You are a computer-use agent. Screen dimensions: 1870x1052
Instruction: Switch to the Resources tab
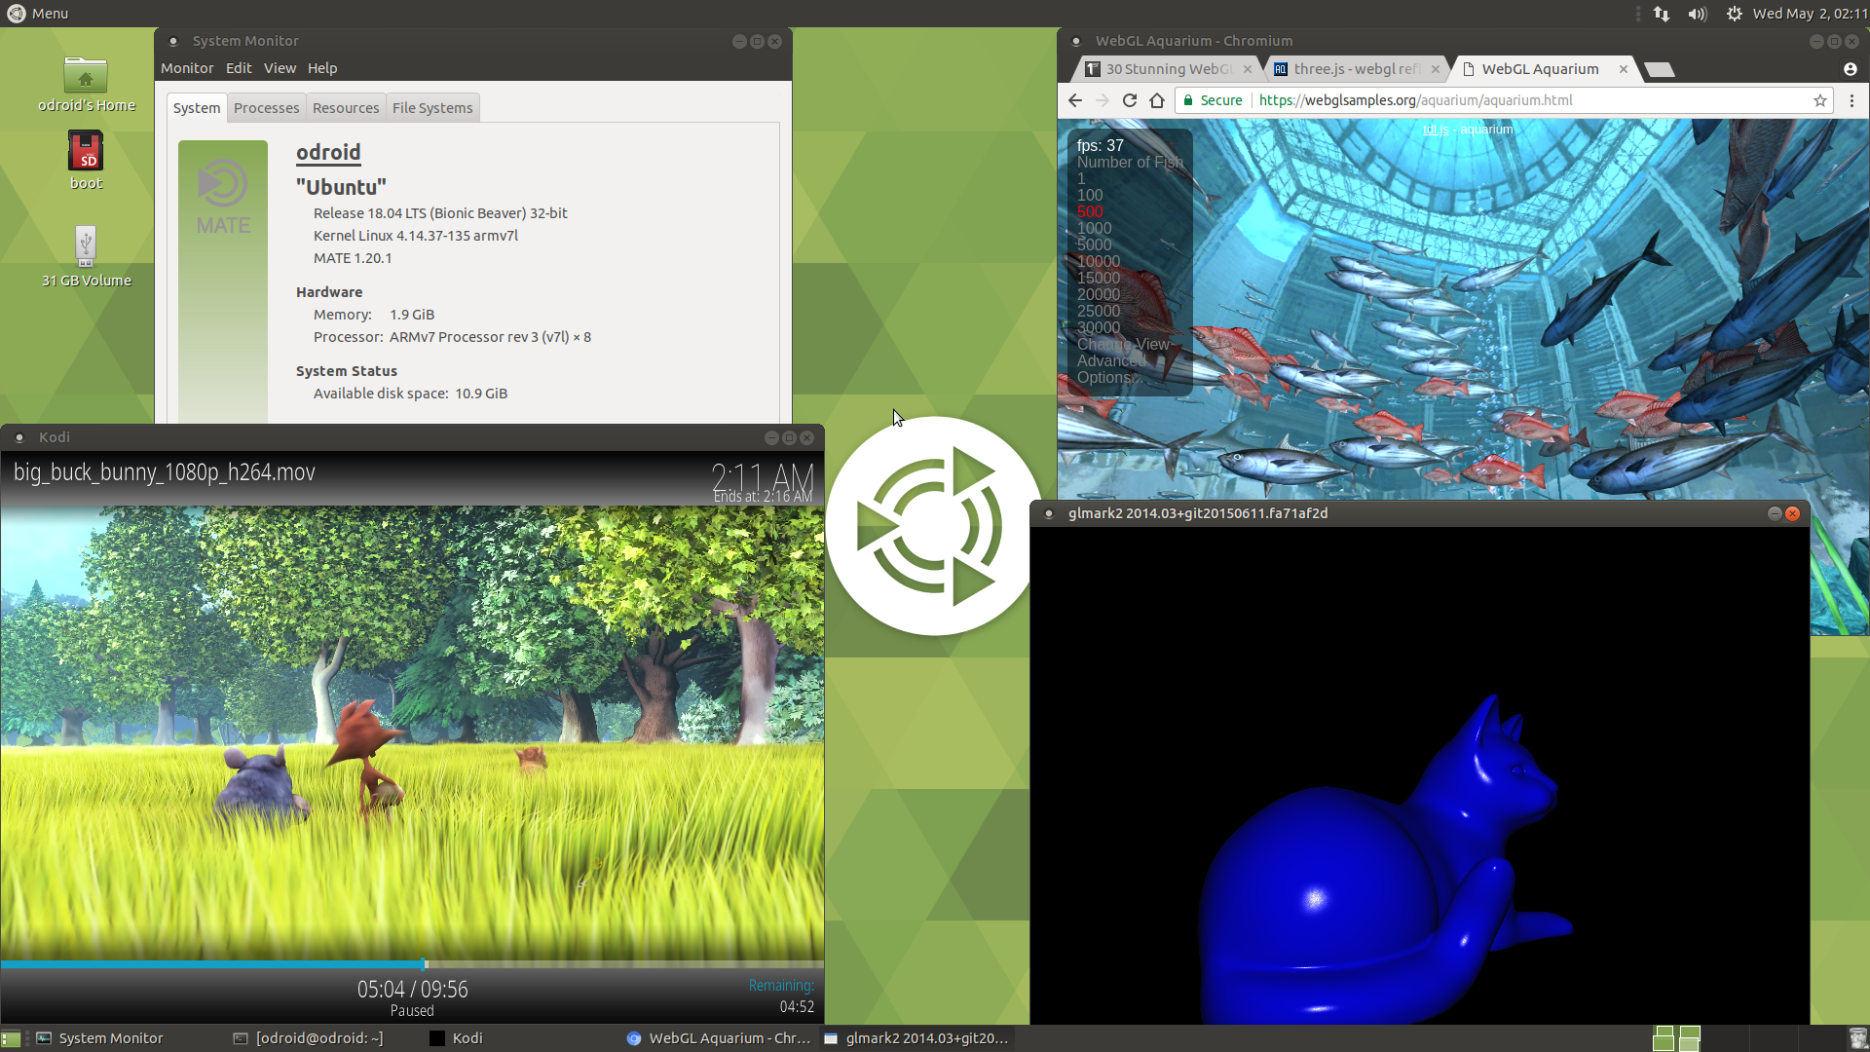[346, 108]
